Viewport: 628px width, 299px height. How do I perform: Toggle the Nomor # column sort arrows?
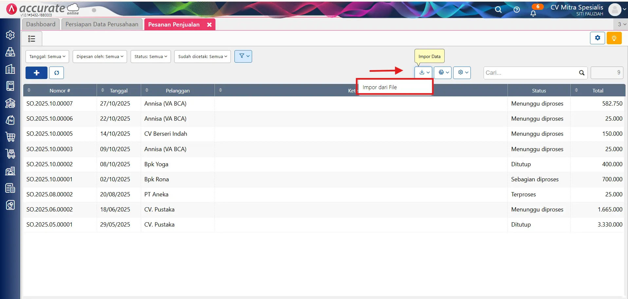click(29, 90)
